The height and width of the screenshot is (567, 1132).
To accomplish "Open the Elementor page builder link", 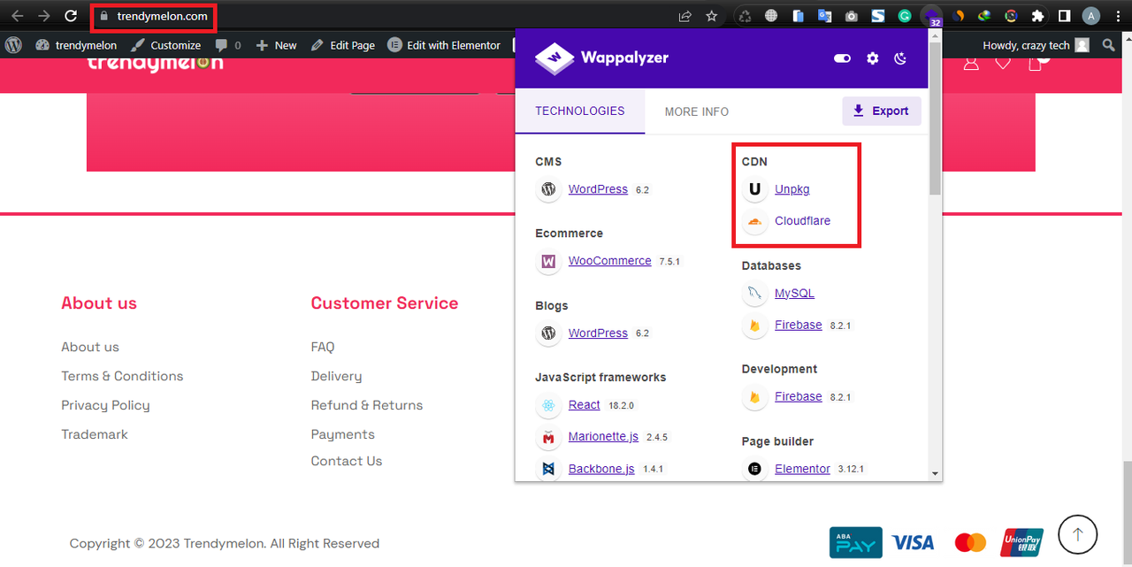I will tap(802, 469).
